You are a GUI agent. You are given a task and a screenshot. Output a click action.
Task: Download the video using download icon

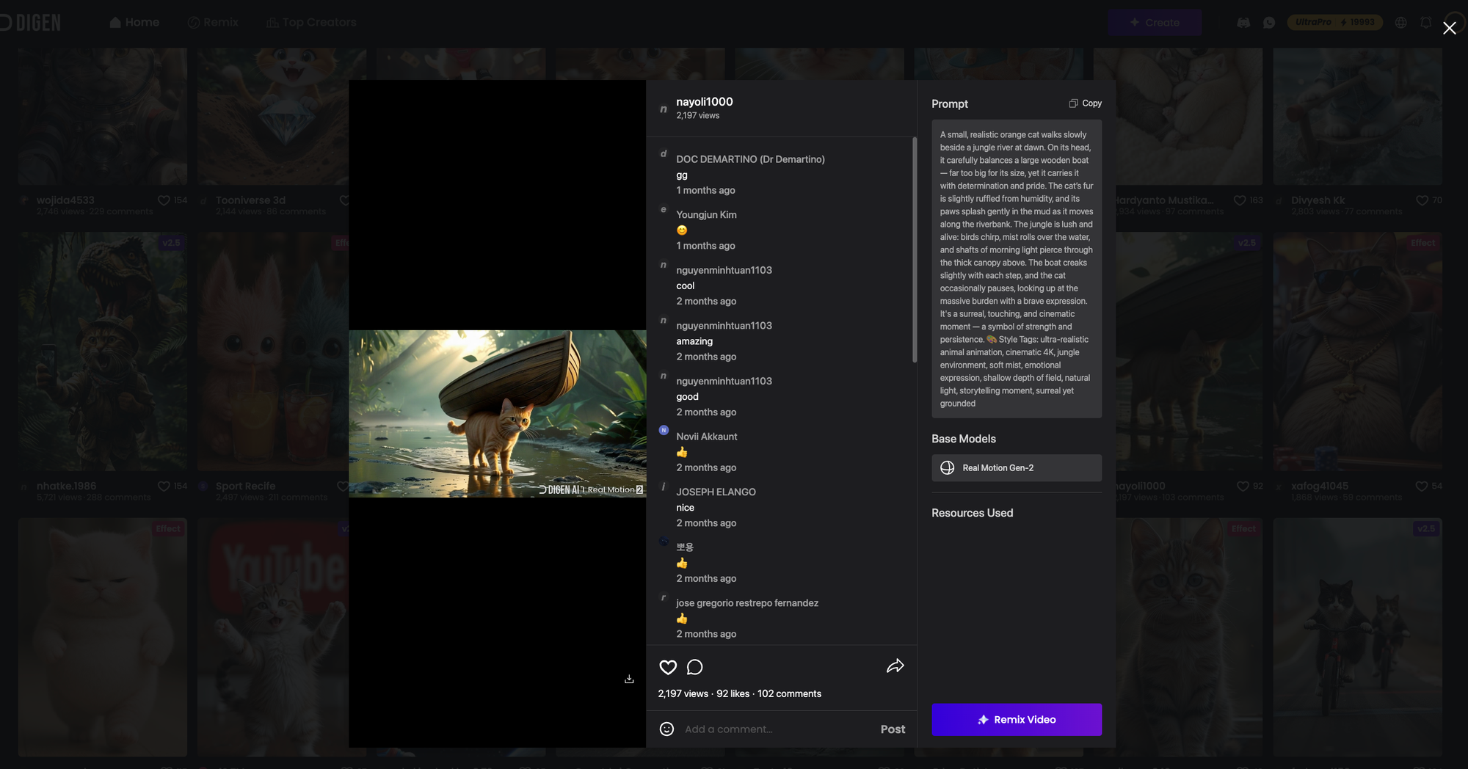point(629,679)
